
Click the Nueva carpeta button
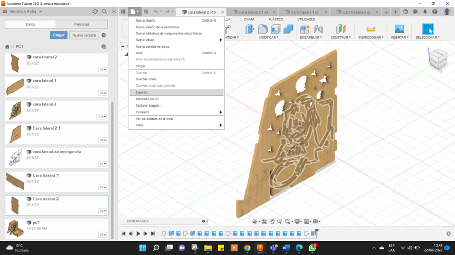click(84, 35)
